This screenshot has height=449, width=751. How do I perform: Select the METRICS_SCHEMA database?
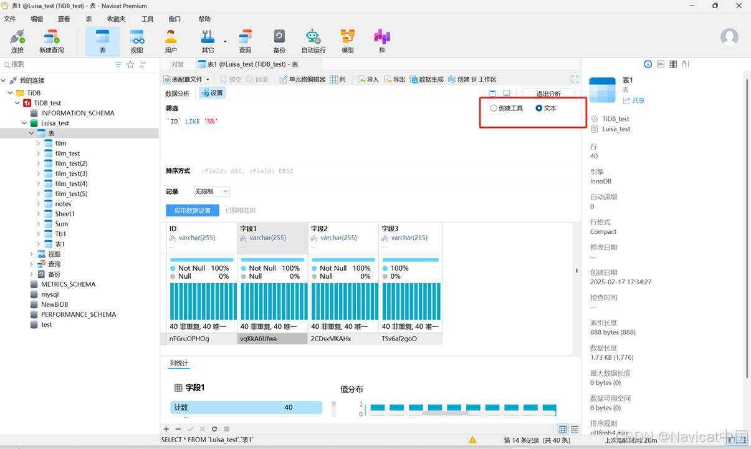point(68,284)
